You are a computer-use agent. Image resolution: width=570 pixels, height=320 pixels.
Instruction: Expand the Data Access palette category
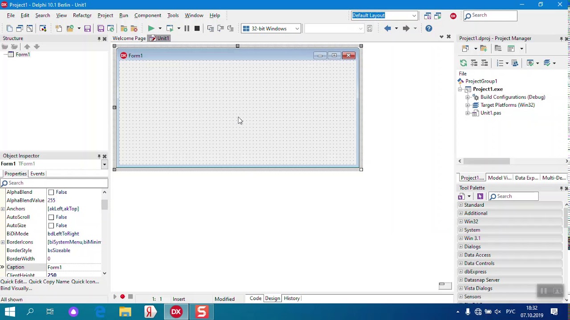click(460, 255)
